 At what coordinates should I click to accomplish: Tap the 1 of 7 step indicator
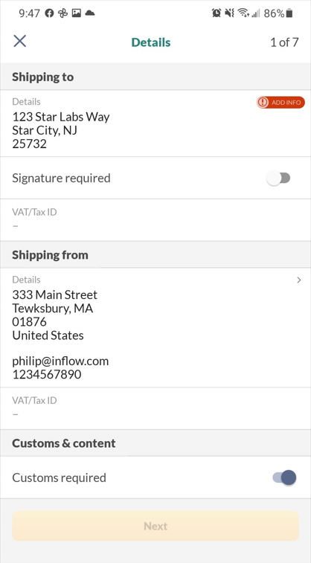pos(284,42)
